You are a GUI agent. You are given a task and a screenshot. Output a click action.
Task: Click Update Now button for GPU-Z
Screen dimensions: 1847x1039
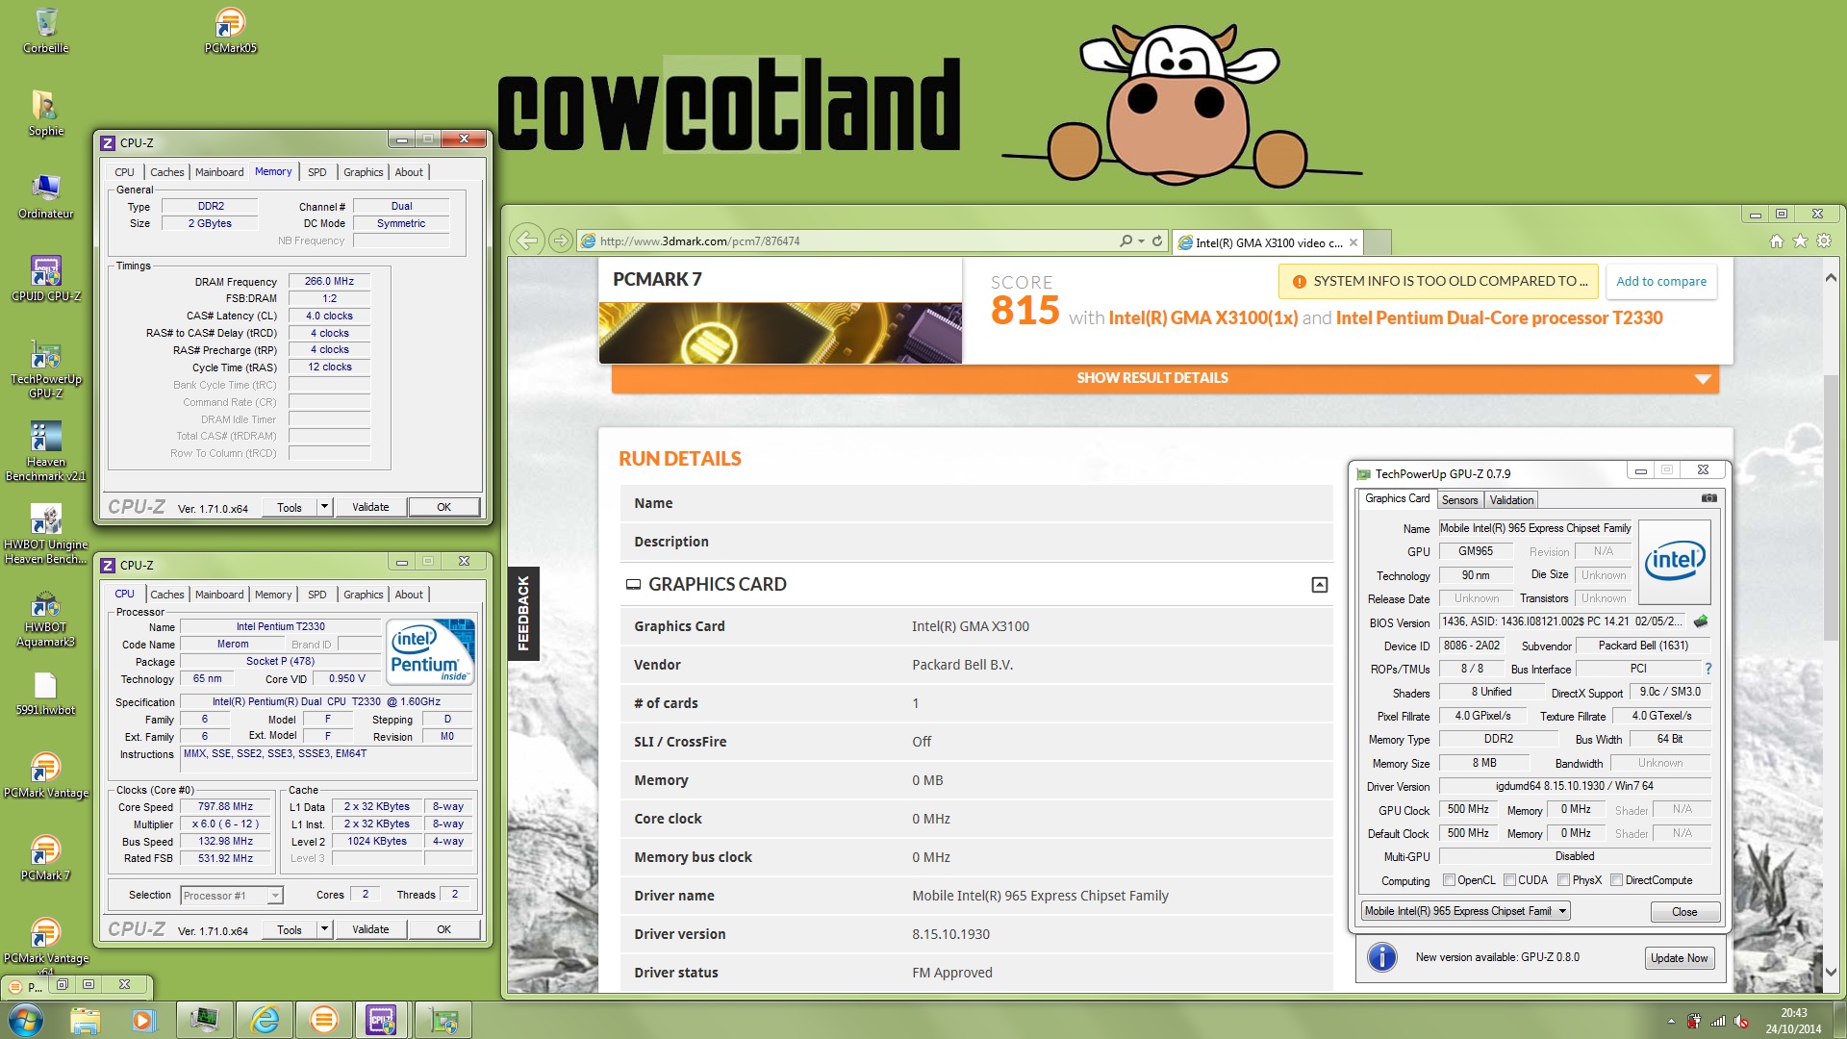[1679, 958]
